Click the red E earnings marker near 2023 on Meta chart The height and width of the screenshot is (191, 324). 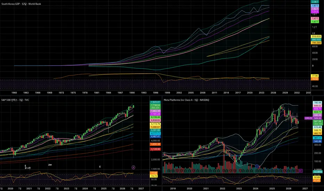click(241, 171)
